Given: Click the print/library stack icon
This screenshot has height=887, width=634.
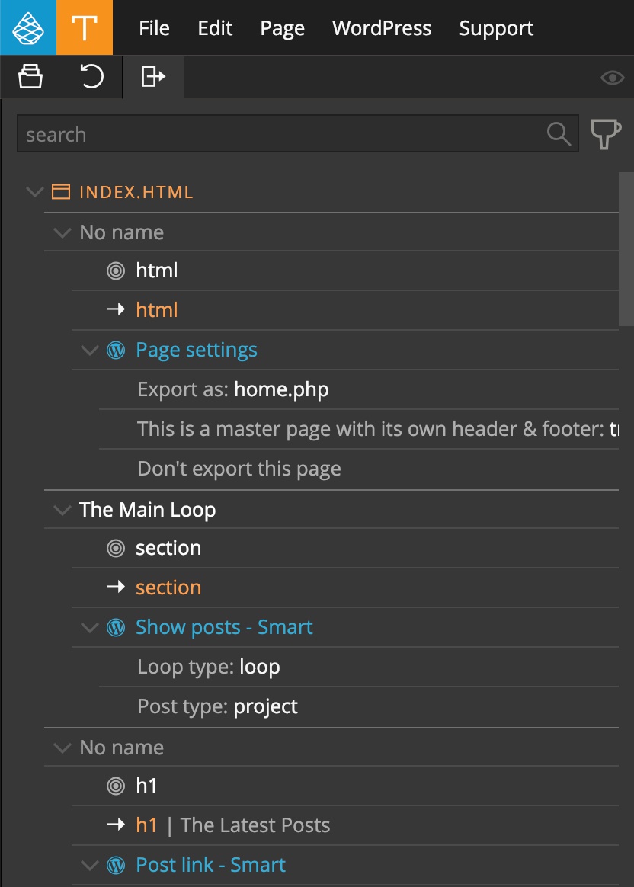Looking at the screenshot, I should tap(30, 76).
